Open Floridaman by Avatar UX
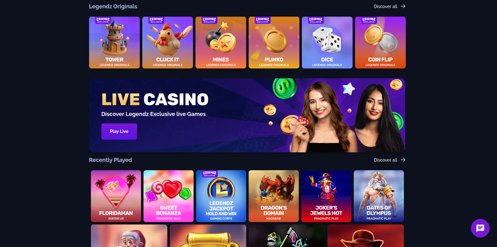 coord(116,196)
